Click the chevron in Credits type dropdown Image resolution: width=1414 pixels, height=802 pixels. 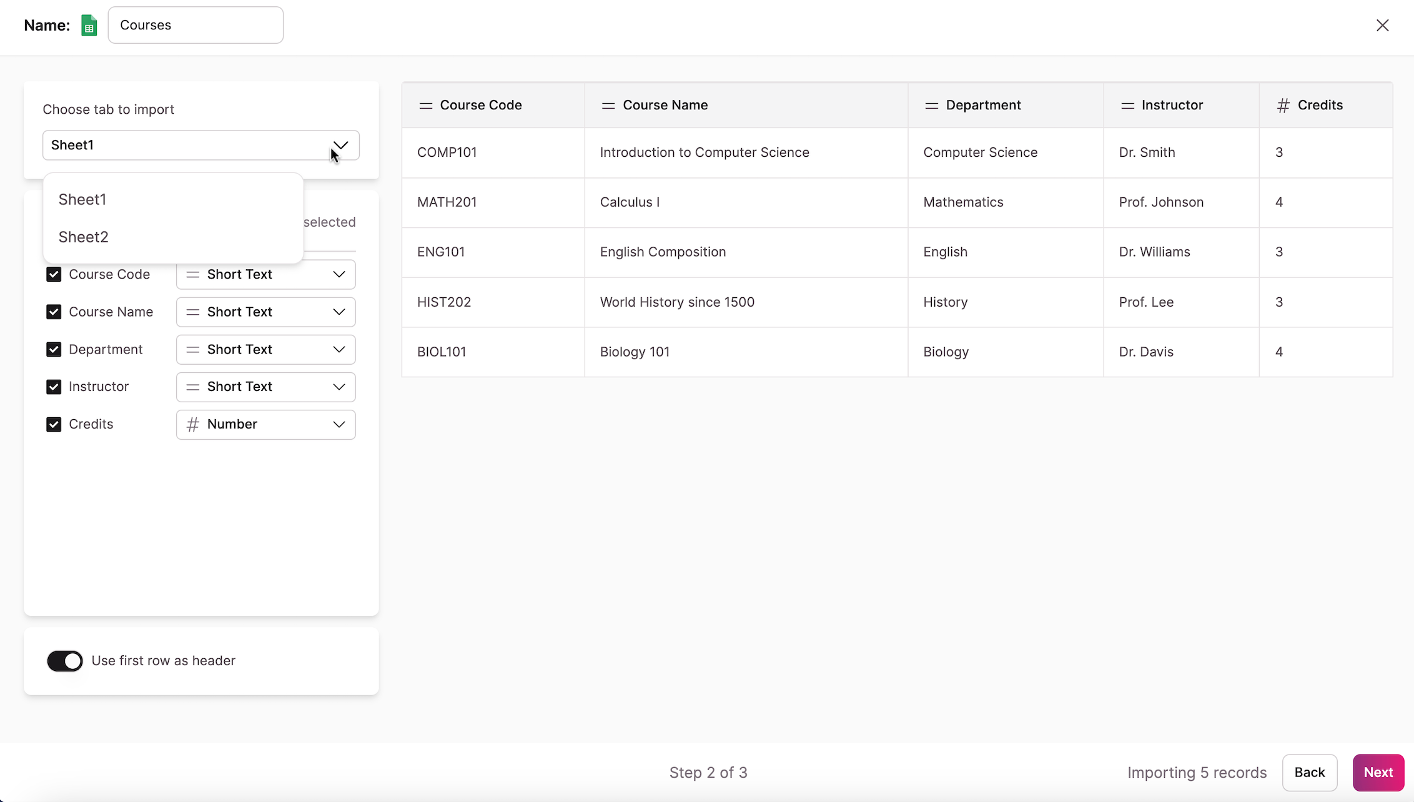(x=339, y=425)
